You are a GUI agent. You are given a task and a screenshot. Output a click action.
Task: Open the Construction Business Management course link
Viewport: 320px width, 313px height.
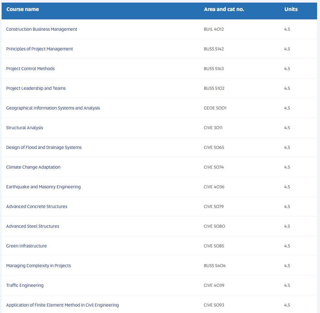(42, 29)
